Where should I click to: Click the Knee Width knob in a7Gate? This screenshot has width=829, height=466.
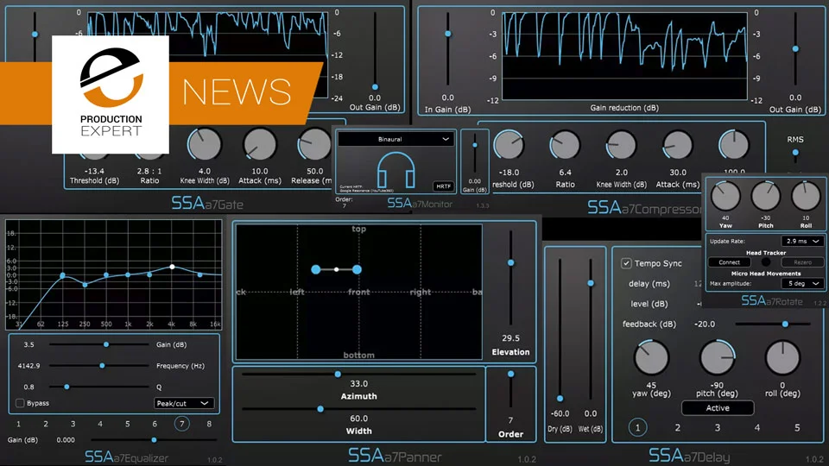coord(205,144)
